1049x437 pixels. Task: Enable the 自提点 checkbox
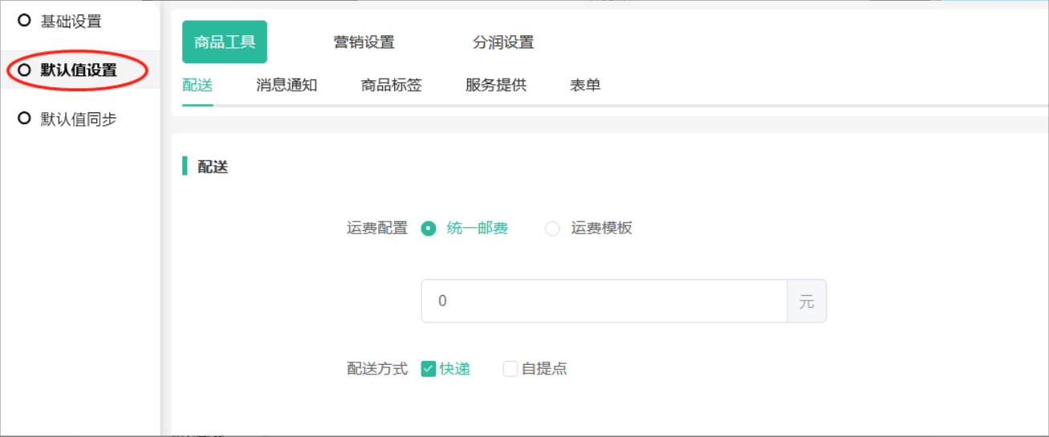(x=510, y=369)
